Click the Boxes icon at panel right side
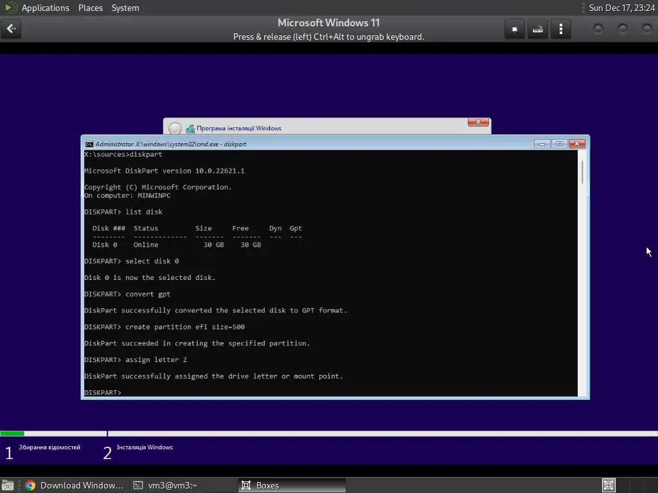 pos(609,485)
